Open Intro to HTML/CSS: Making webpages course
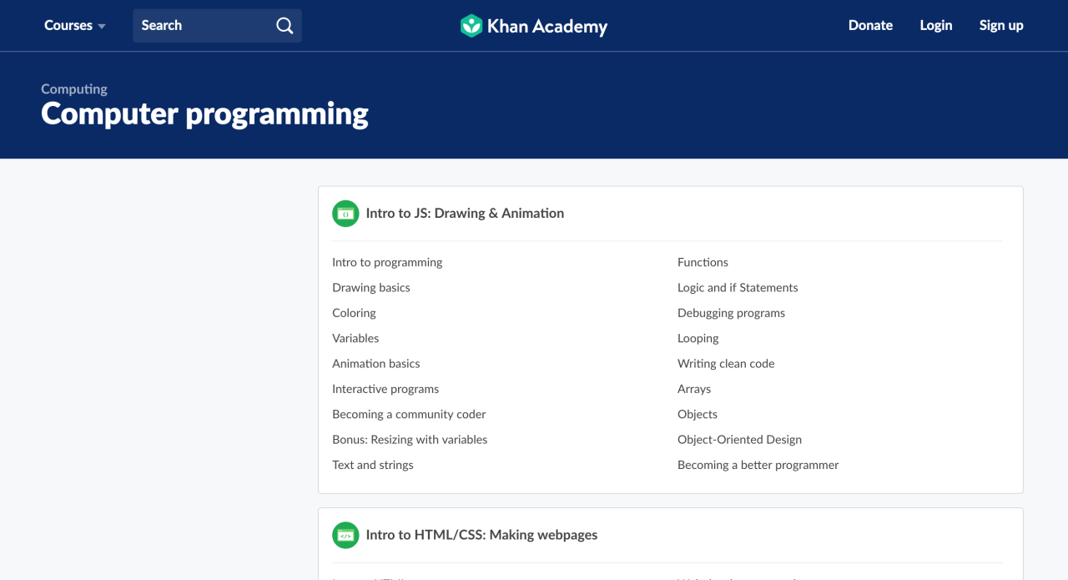This screenshot has width=1068, height=580. click(x=481, y=535)
